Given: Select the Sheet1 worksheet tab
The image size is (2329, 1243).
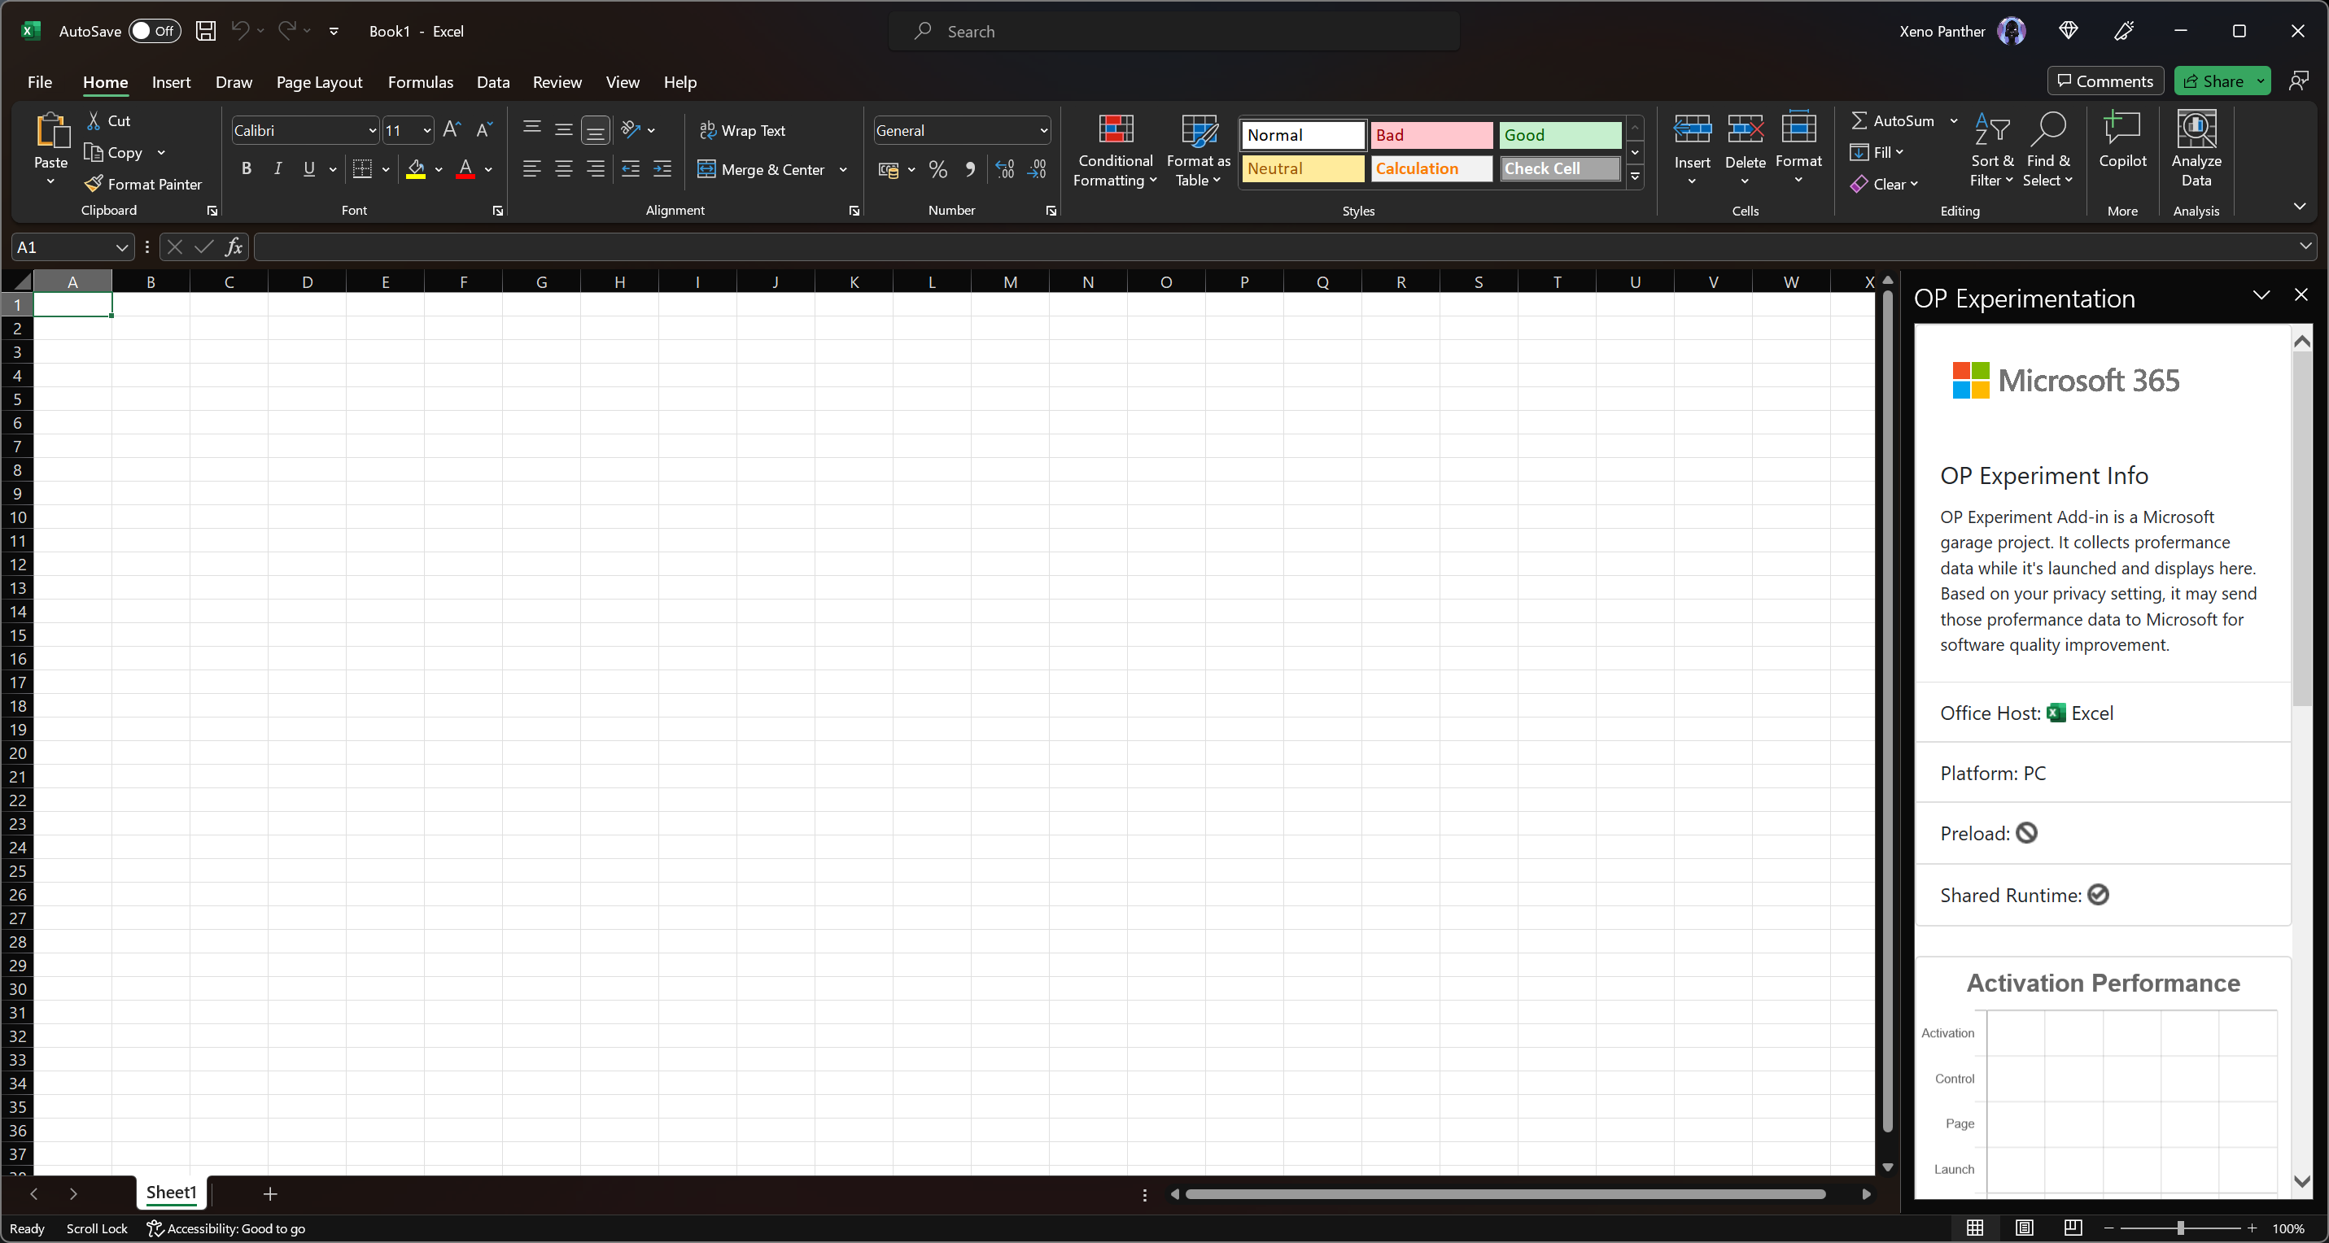Looking at the screenshot, I should pos(171,1193).
